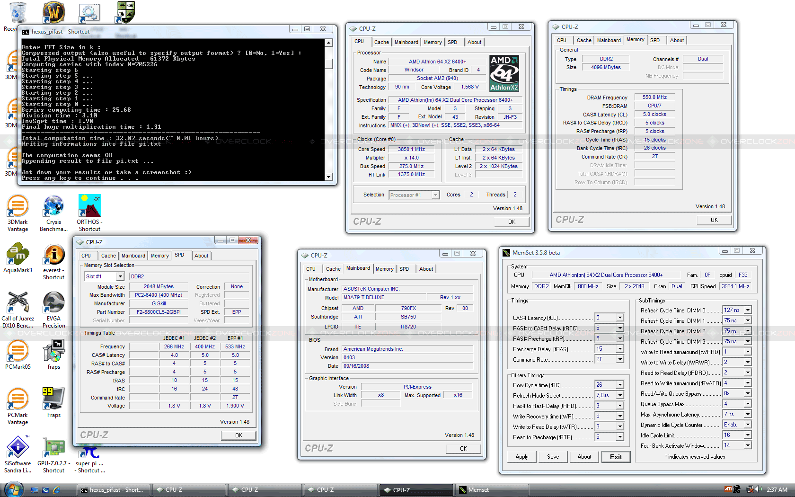
Task: Launch the military shield game shortcut icon
Action: point(125,12)
